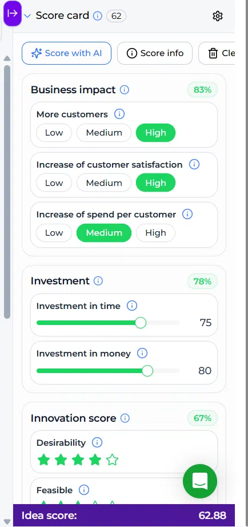This screenshot has width=248, height=527.
Task: Open the info icon beside Score card title
Action: click(x=97, y=16)
